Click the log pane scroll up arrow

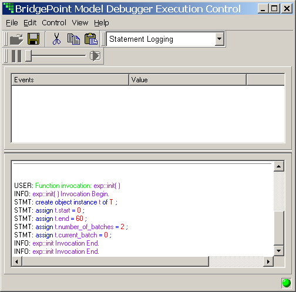279,166
